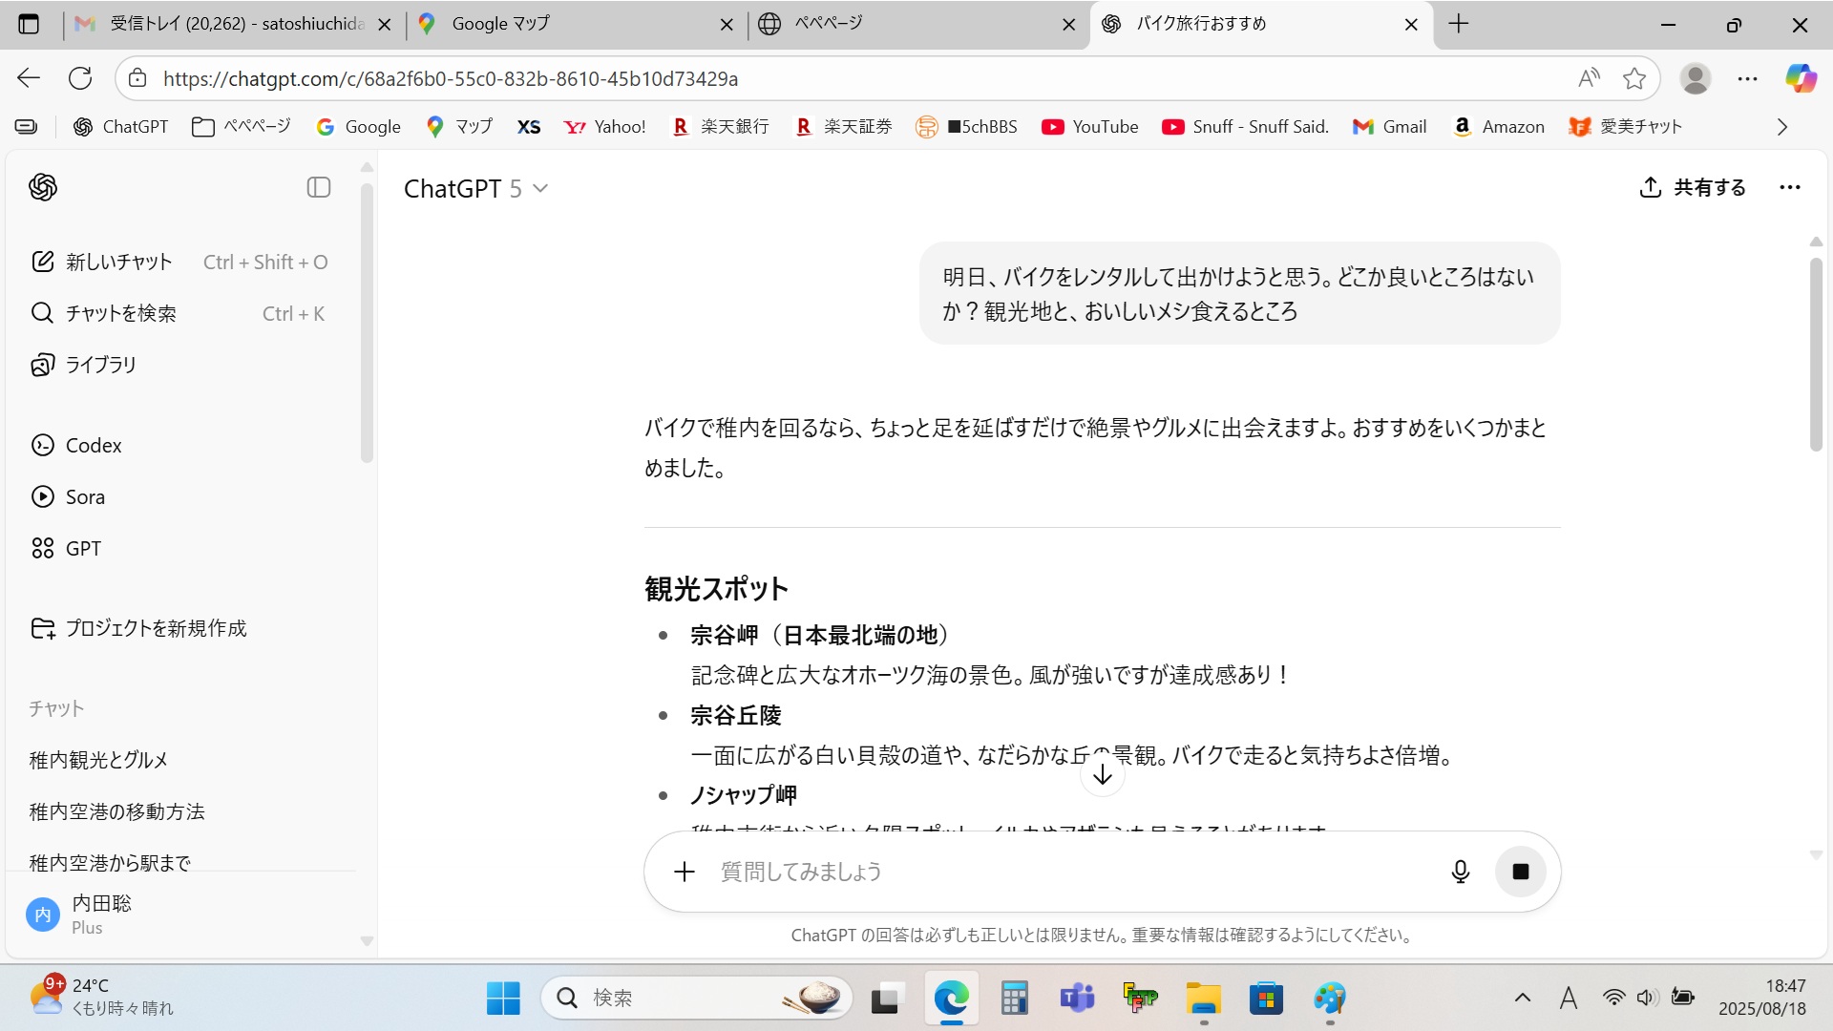Screen dimensions: 1833x1031
Task: Click the conversation vertical scrollbar thumb
Action: pyautogui.click(x=1816, y=353)
